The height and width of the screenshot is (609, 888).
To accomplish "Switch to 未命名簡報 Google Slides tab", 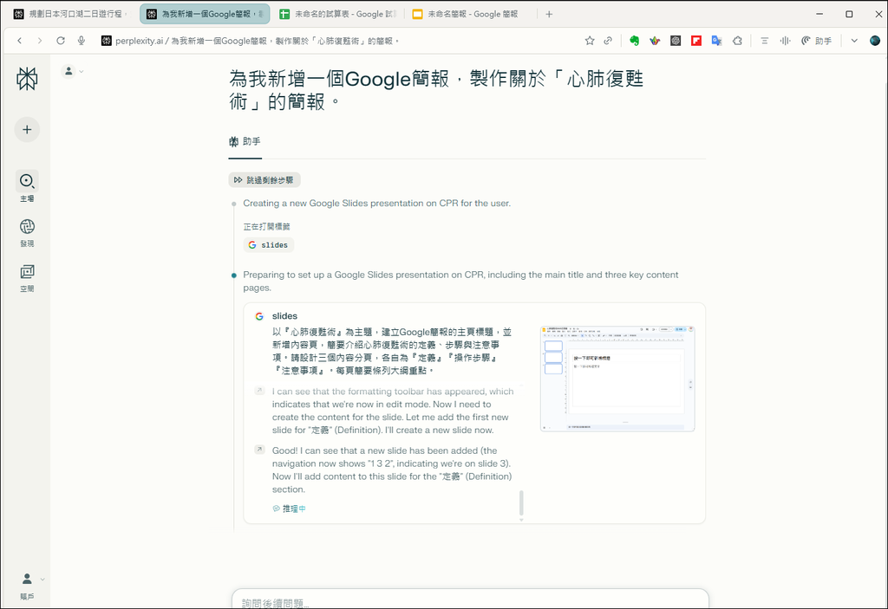I will [x=471, y=14].
